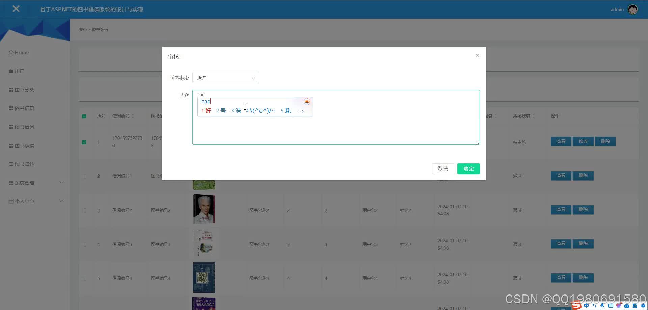Click the Sogou S logo in the IME toolbar
Screen dimensions: 648x310
tap(576, 305)
